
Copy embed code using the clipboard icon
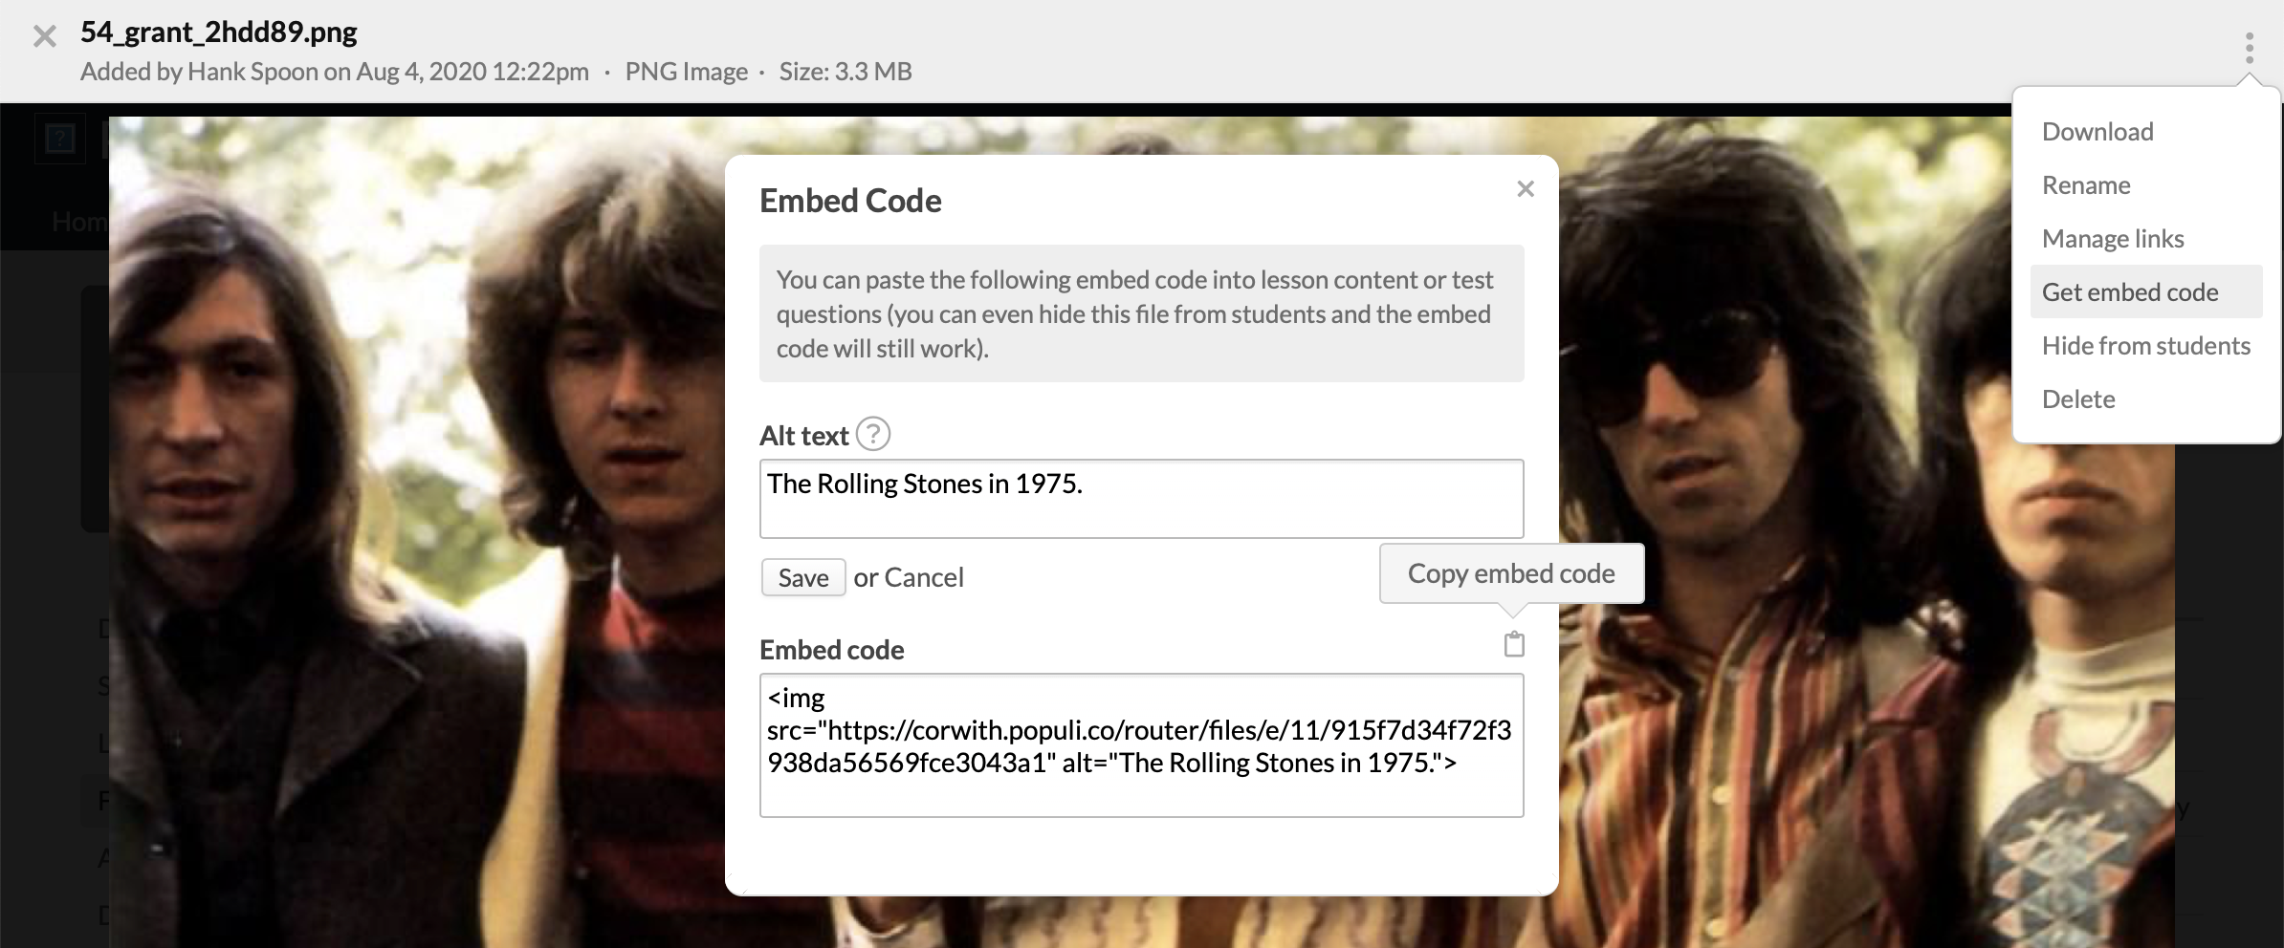[1514, 645]
